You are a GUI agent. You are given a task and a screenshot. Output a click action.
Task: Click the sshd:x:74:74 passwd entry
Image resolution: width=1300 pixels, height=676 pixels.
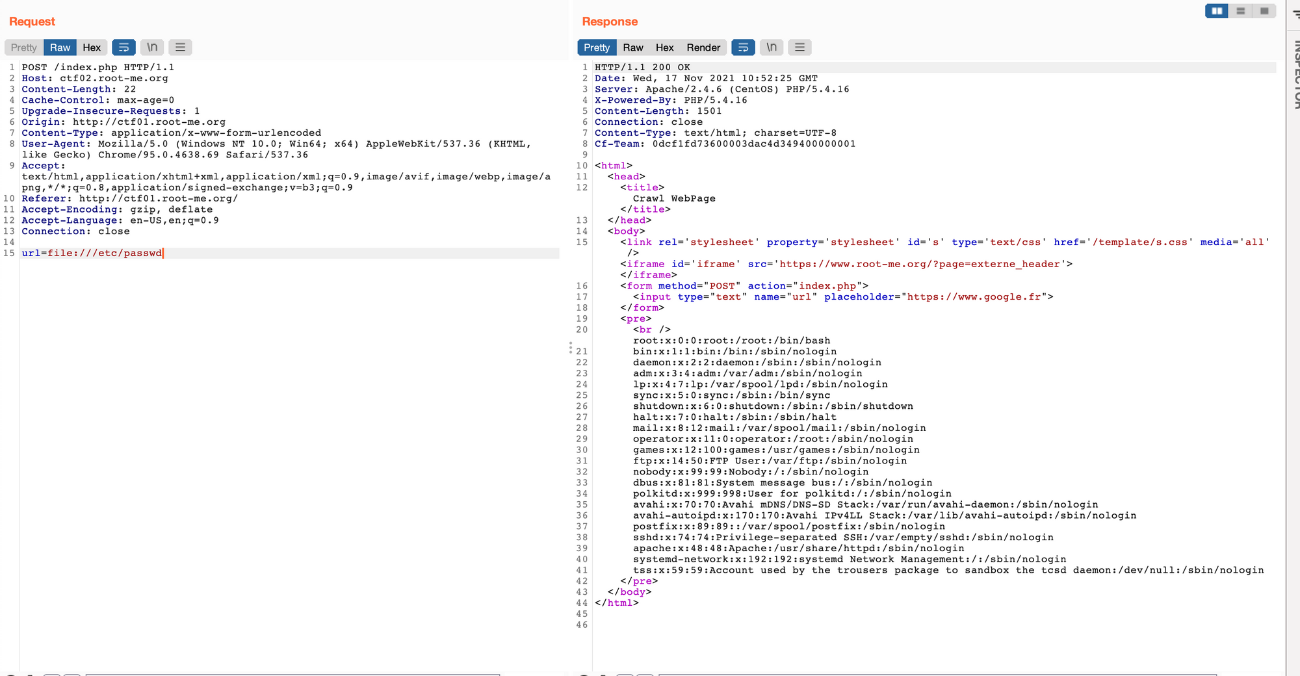point(843,538)
